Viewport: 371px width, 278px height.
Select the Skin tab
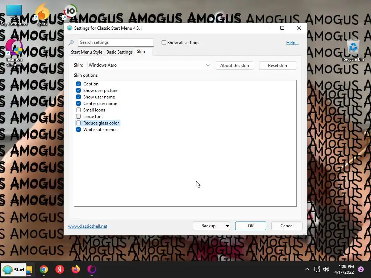click(x=141, y=51)
